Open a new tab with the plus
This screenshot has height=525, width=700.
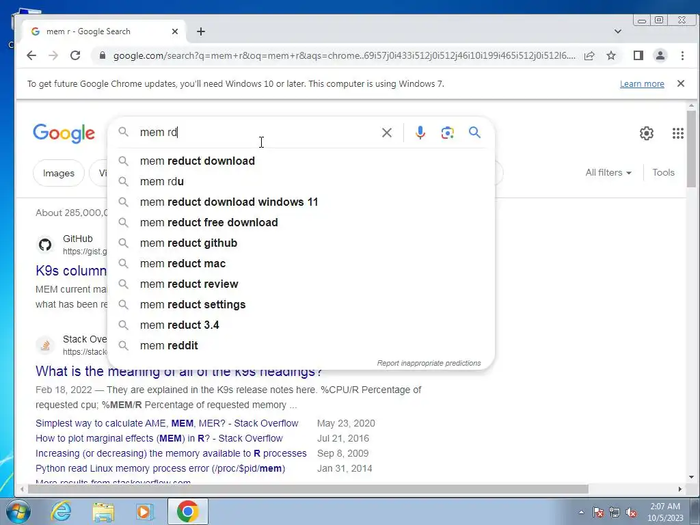pyautogui.click(x=201, y=31)
